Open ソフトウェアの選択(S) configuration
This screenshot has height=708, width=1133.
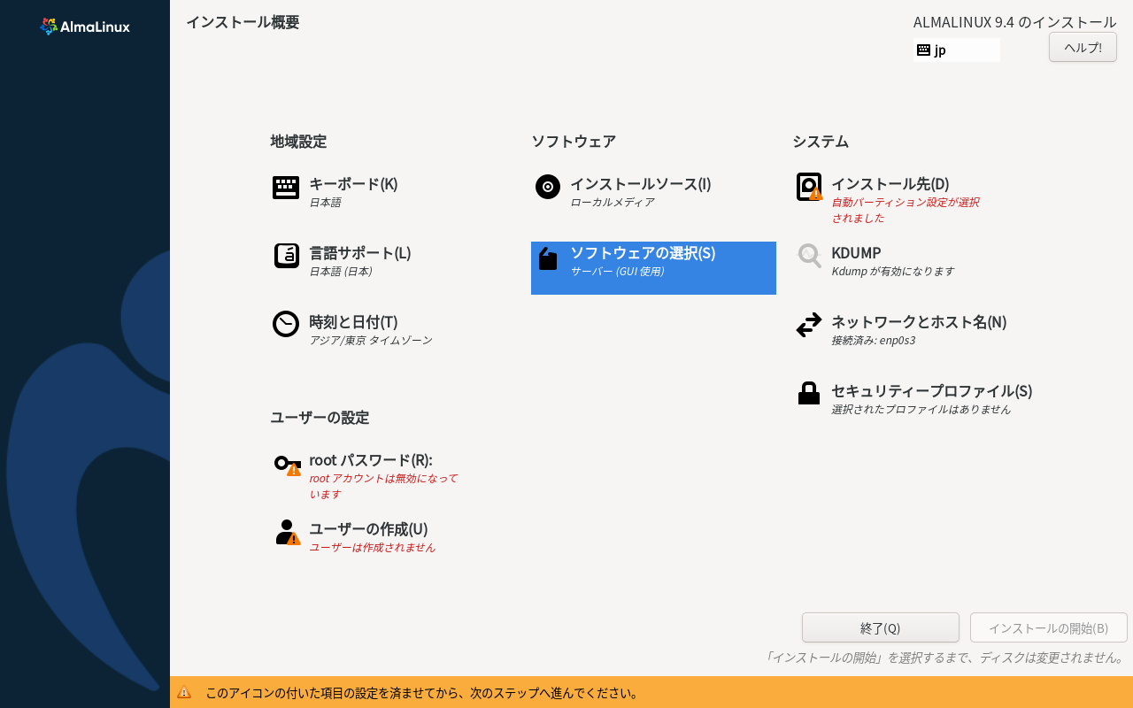[x=653, y=267]
